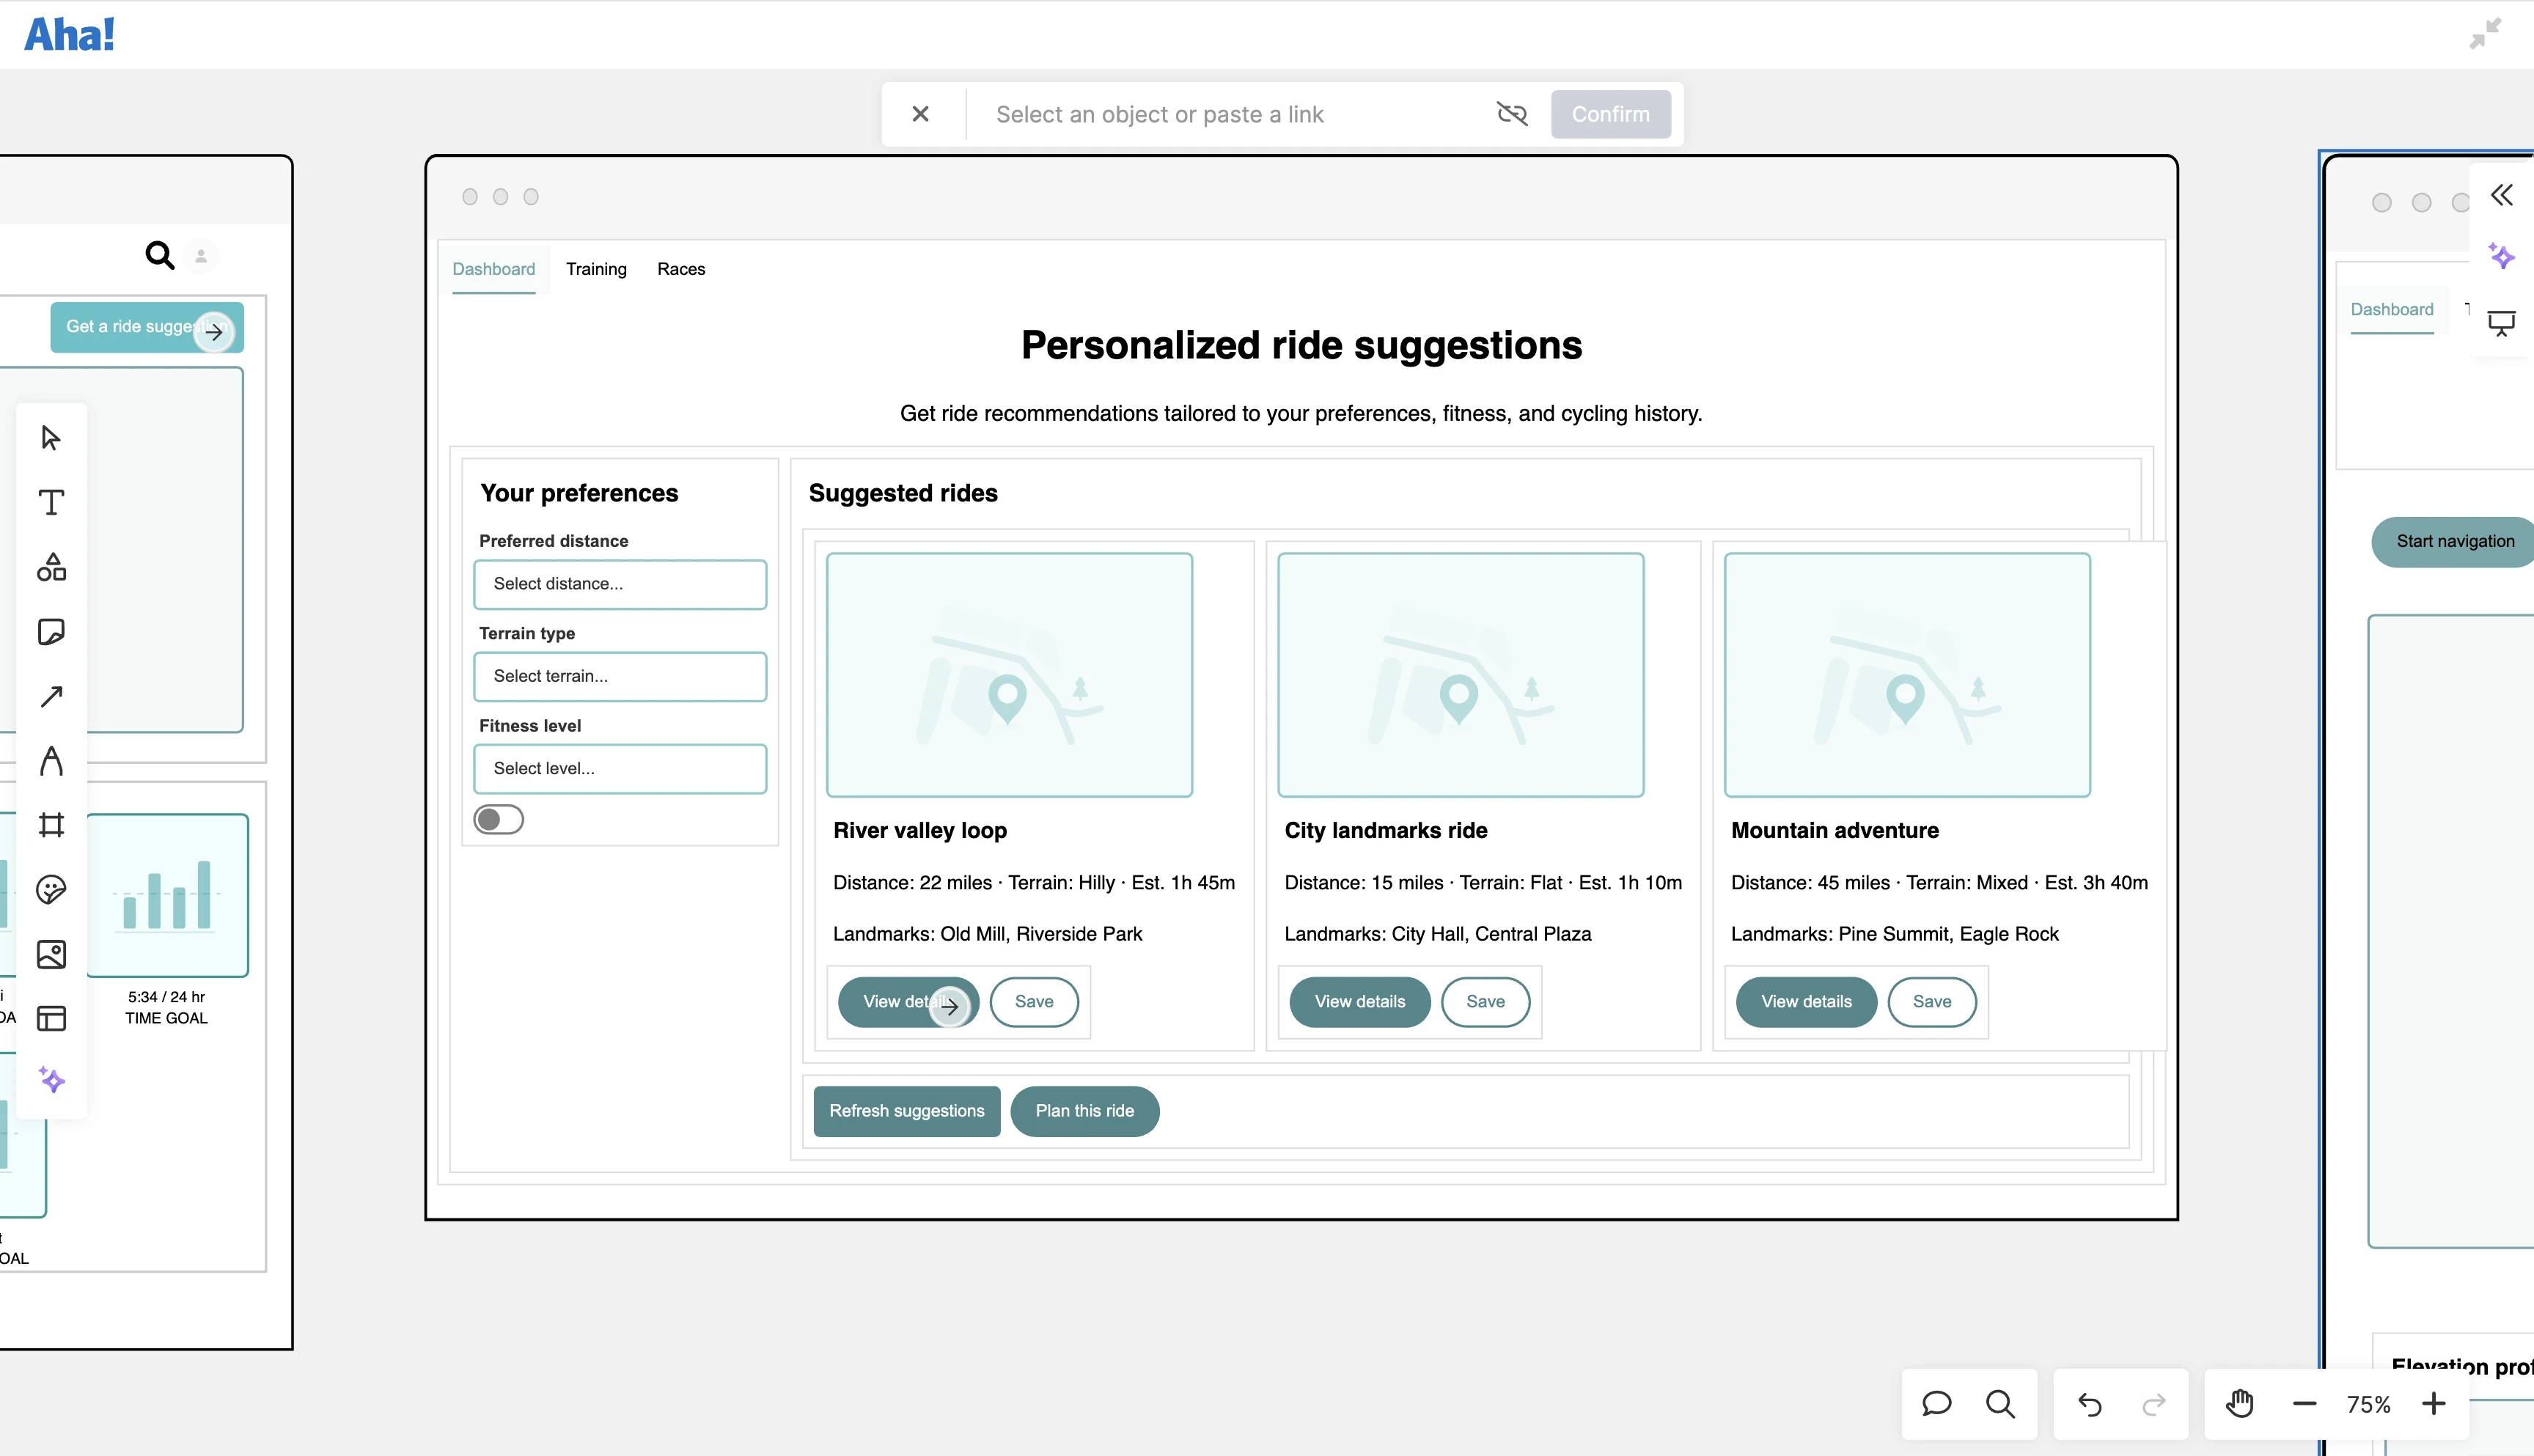Open the AI sparkle assistant in the toolbar
The image size is (2534, 1456).
tap(51, 1080)
